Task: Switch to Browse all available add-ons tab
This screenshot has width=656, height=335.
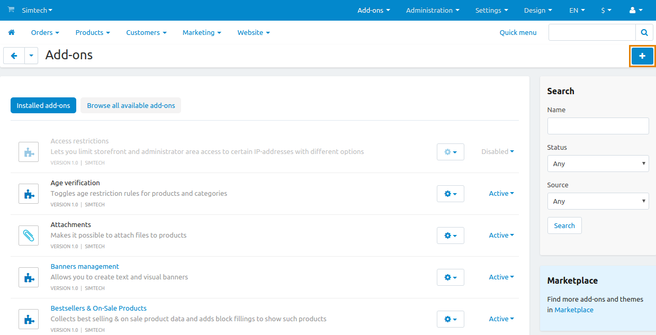Action: tap(131, 105)
